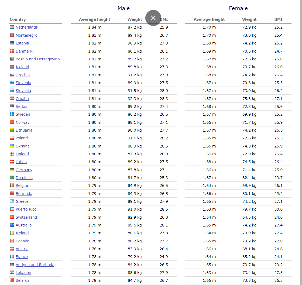
Task: Visit the Belarus country link
Action: [22, 280]
